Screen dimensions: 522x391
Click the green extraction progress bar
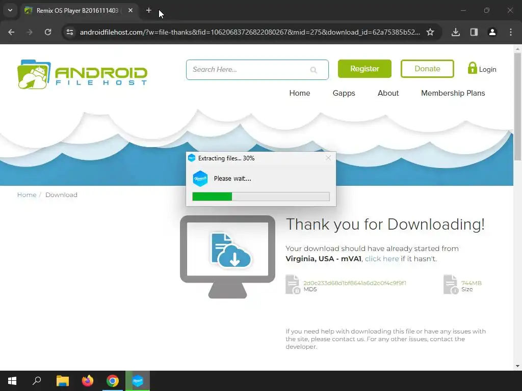[x=261, y=197]
